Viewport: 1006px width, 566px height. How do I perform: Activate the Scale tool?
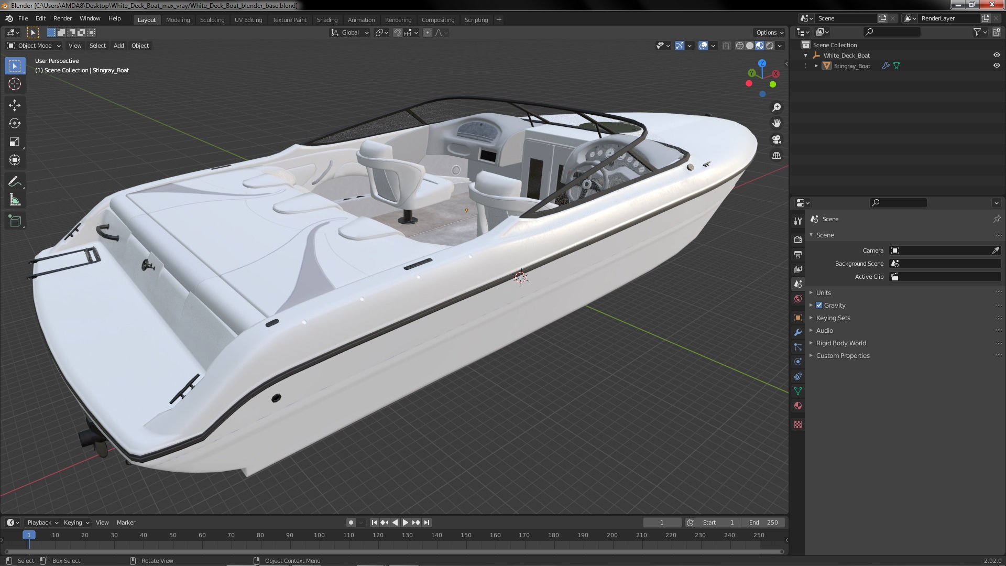click(x=15, y=142)
